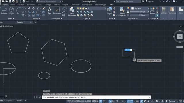Screen dimensions: 184x103
Task: Click the Object Color wheel icon
Action: [x=128, y=8]
